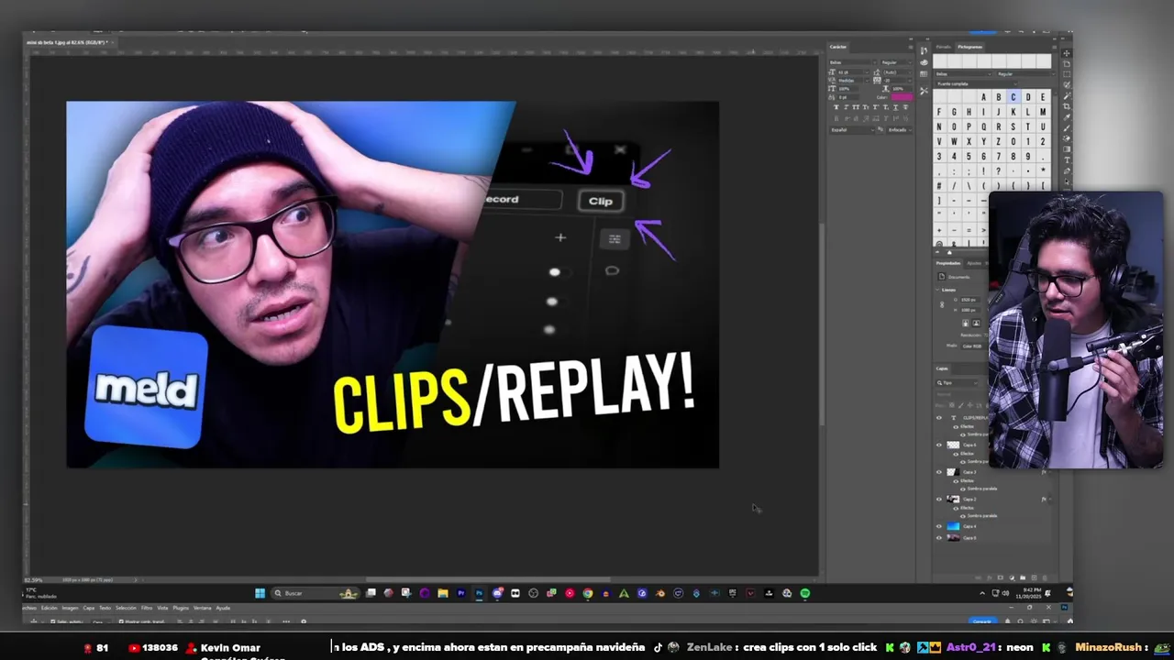
Task: Open Spotify from the taskbar
Action: (804, 593)
